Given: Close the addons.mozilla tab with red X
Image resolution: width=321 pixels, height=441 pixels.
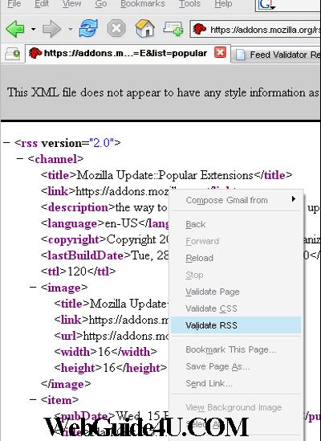Looking at the screenshot, I should (220, 52).
